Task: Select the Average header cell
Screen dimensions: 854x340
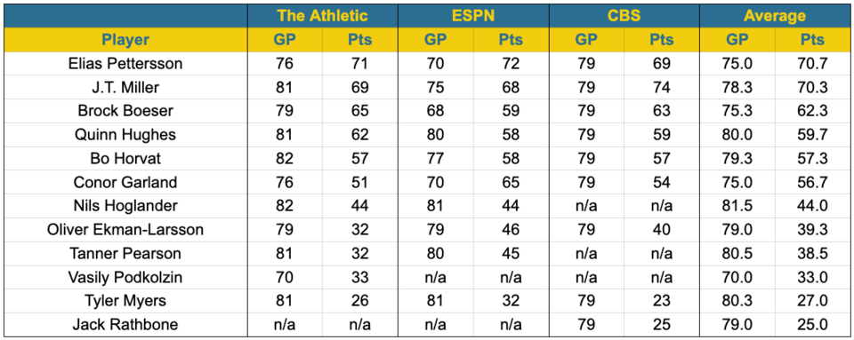Action: (775, 16)
